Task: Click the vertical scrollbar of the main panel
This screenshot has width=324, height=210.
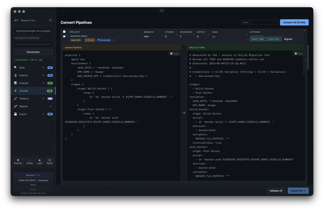Action: point(308,57)
